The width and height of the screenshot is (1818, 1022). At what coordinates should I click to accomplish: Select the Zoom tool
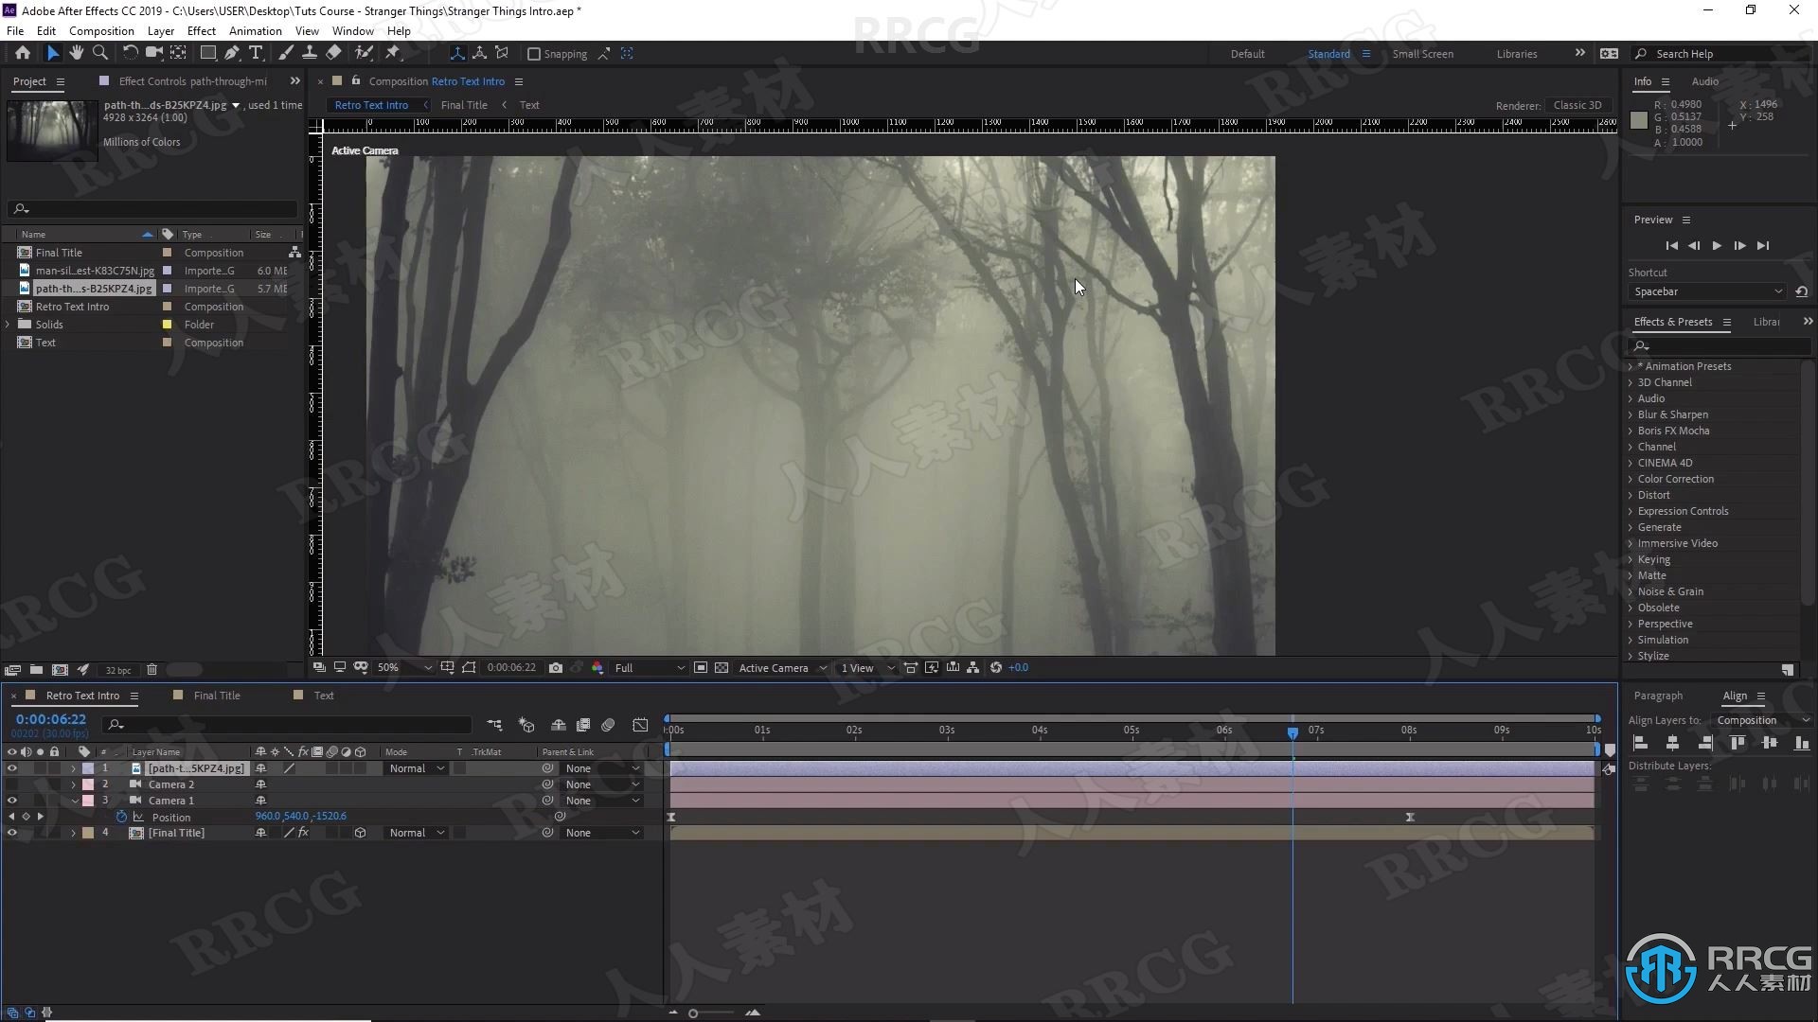pos(99,53)
